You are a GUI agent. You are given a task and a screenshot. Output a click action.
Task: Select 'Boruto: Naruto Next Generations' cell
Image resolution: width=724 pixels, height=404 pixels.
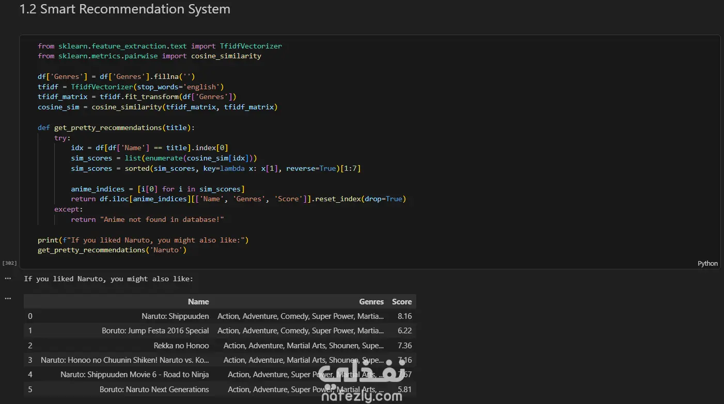[154, 390]
